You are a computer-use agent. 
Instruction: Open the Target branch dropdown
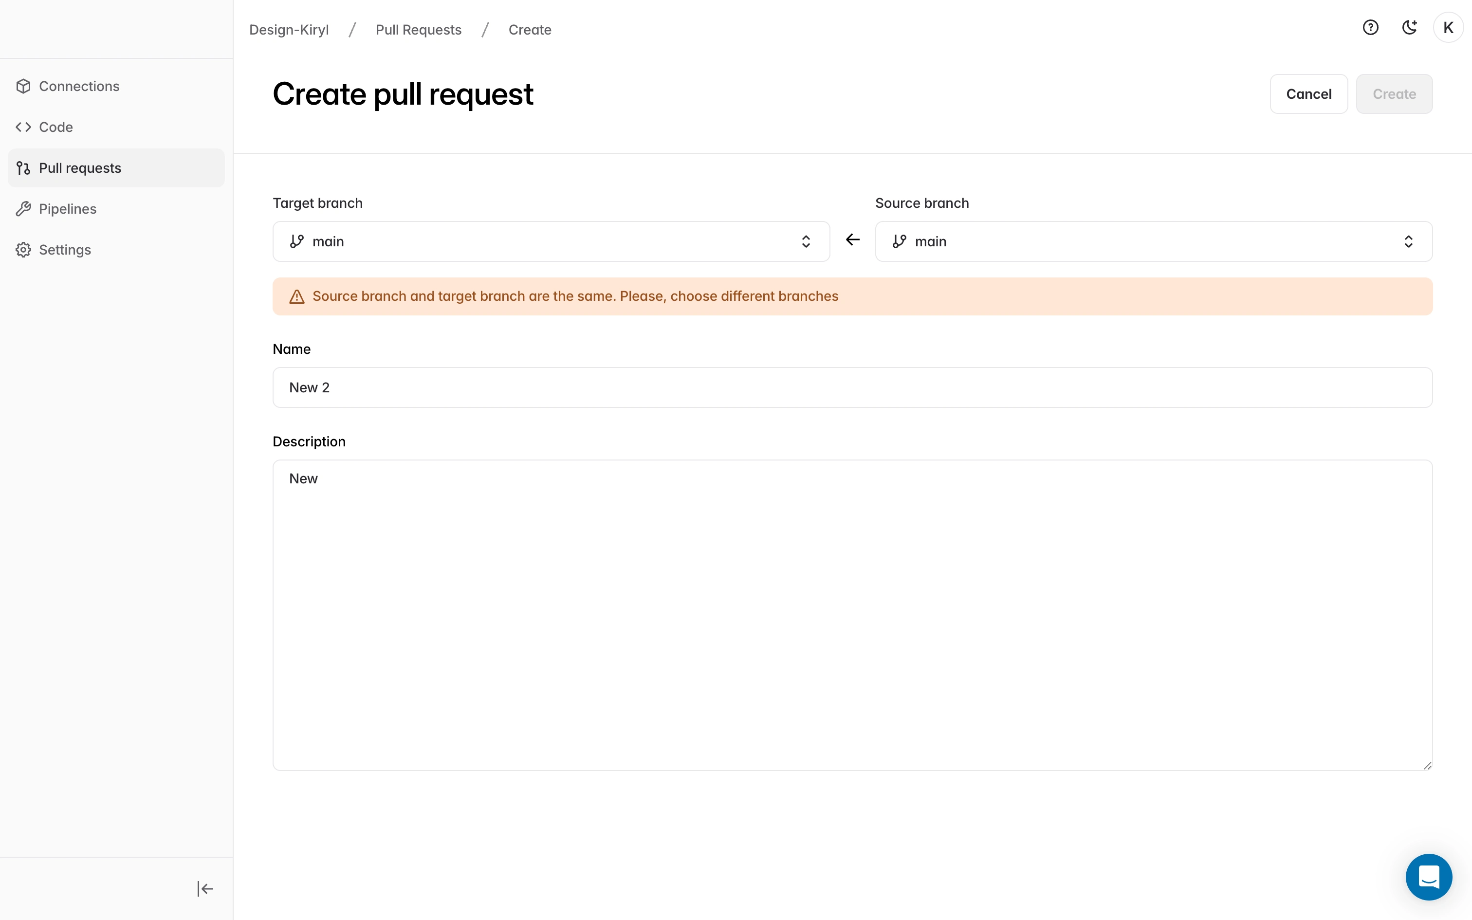coord(551,241)
